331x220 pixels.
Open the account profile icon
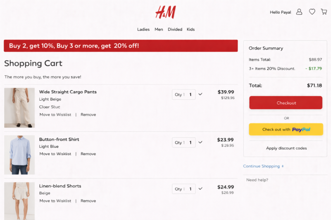pos(299,12)
